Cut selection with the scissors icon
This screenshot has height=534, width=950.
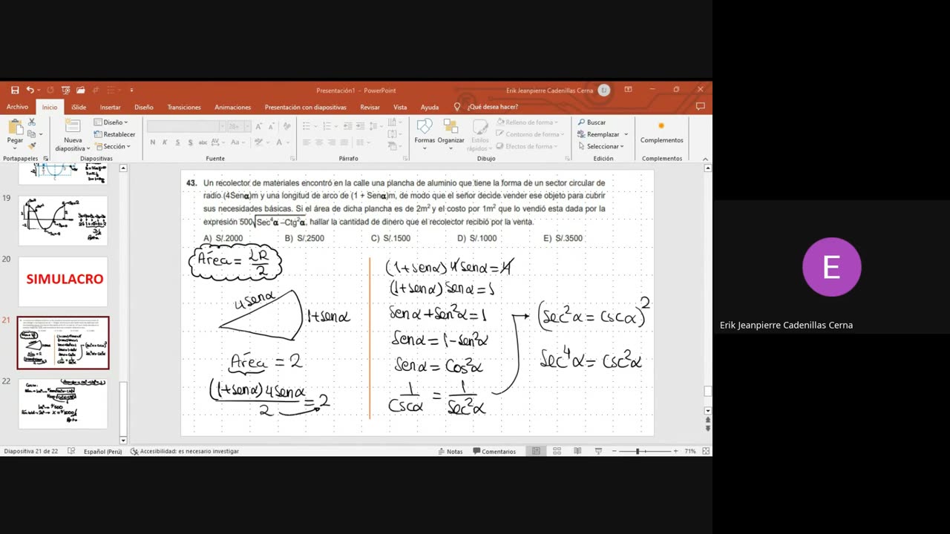pyautogui.click(x=32, y=122)
